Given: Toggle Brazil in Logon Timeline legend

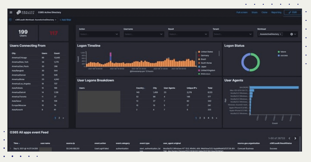Looking at the screenshot, I should (x=203, y=59).
